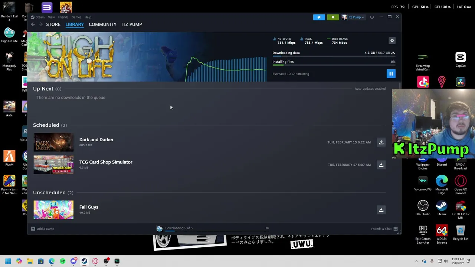Screen dimensions: 475x267
Task: Open Streamfog VirtualCam desktop icon
Action: point(423,62)
